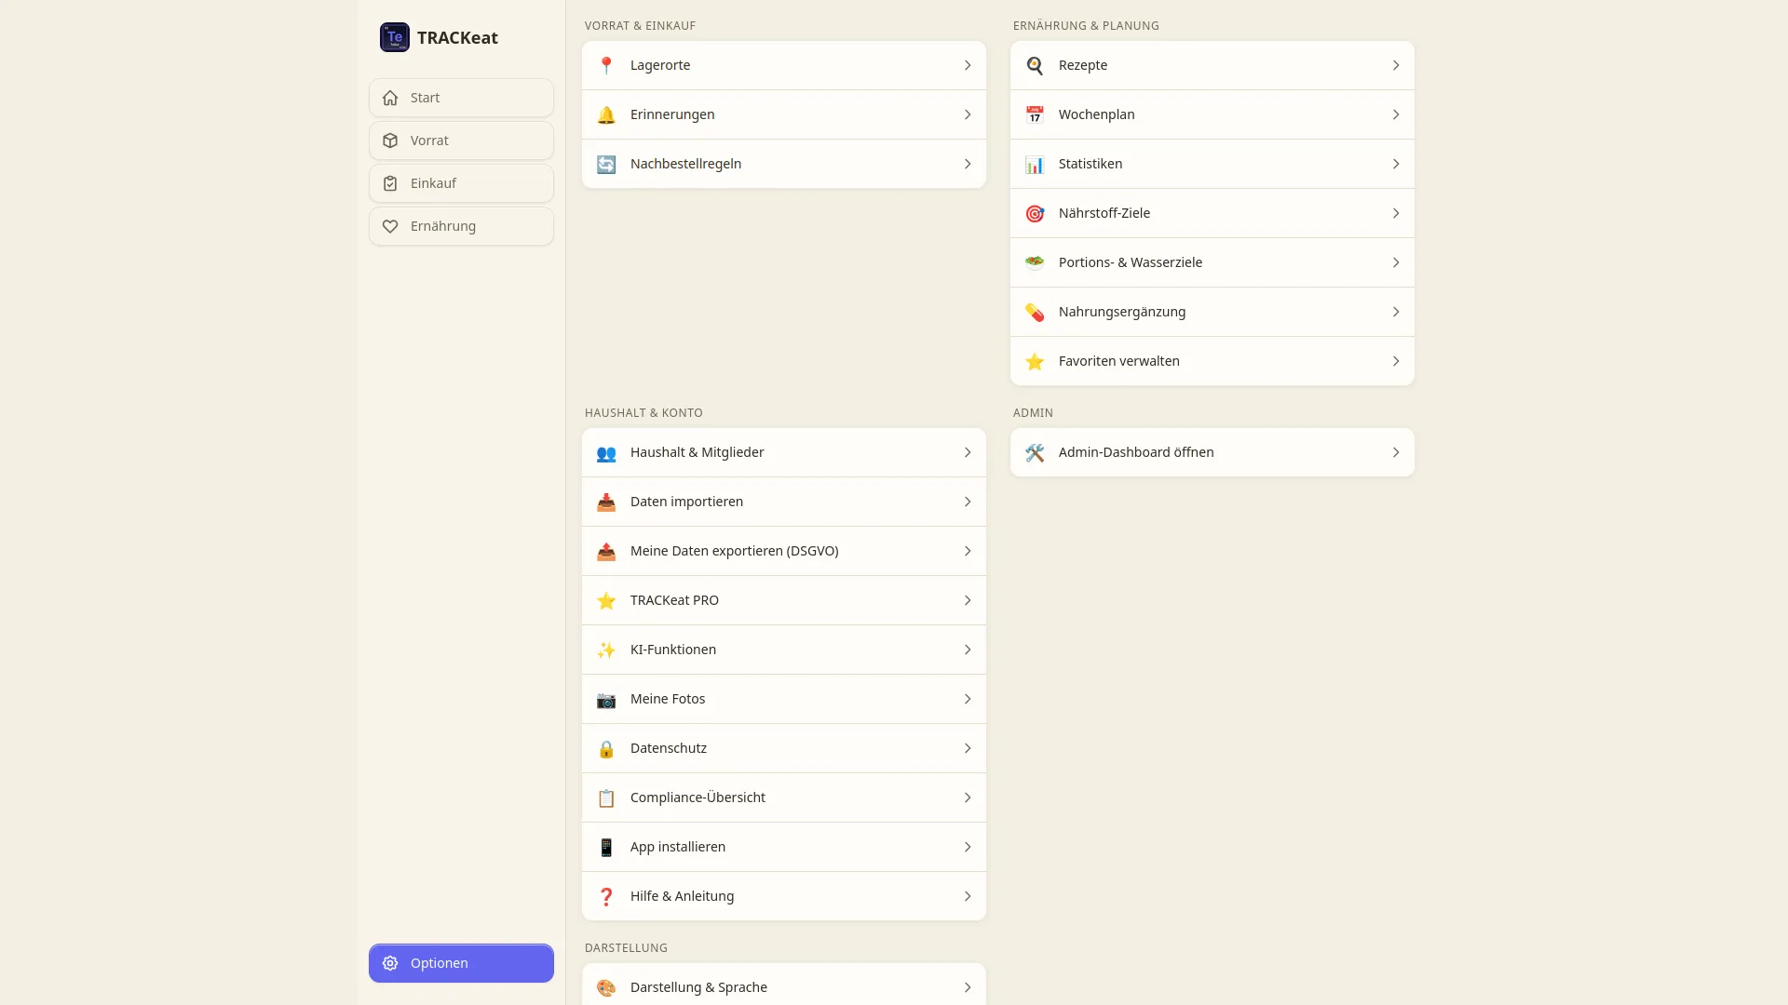Open Nahrungsergänzung settings
Viewport: 1788px width, 1005px height.
1212,312
